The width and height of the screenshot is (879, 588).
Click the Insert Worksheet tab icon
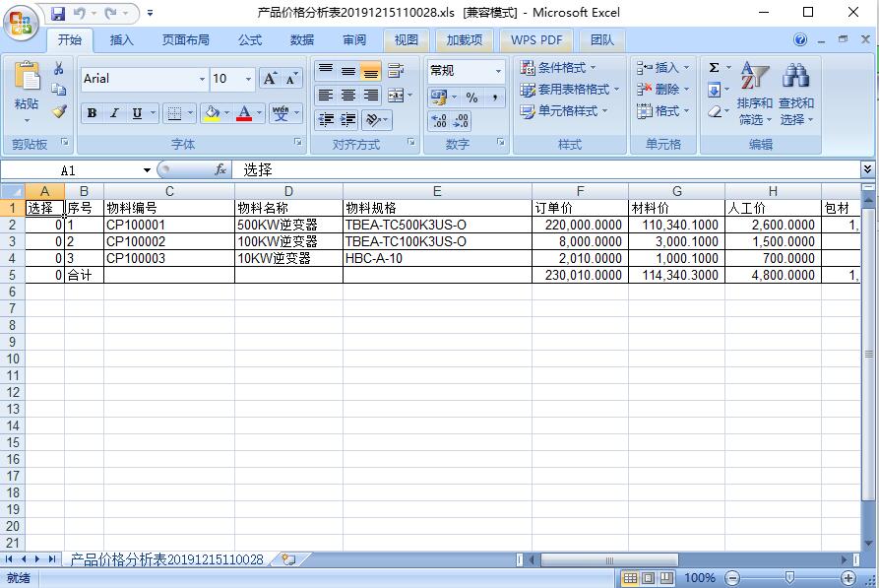click(288, 559)
